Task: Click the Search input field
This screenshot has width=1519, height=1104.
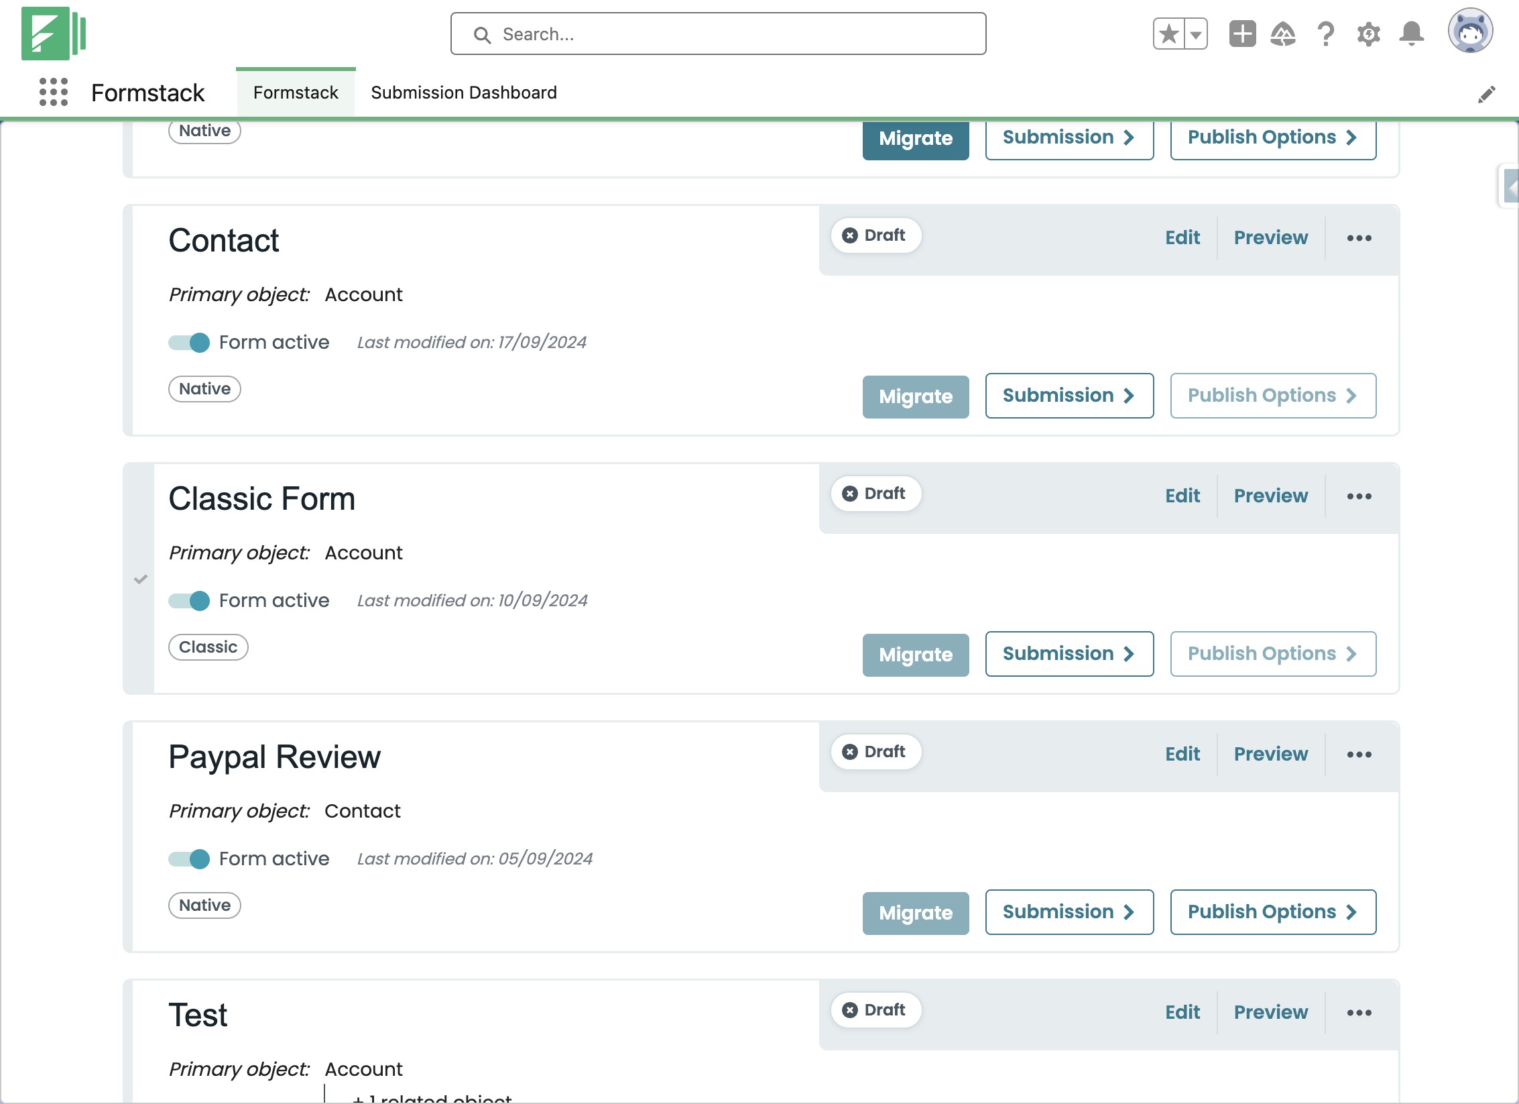Action: pyautogui.click(x=719, y=34)
